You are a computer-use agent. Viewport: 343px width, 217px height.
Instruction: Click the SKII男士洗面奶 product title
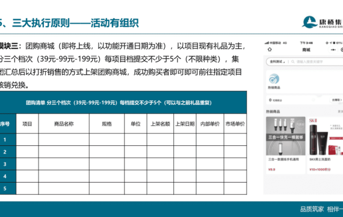[x=320, y=159]
